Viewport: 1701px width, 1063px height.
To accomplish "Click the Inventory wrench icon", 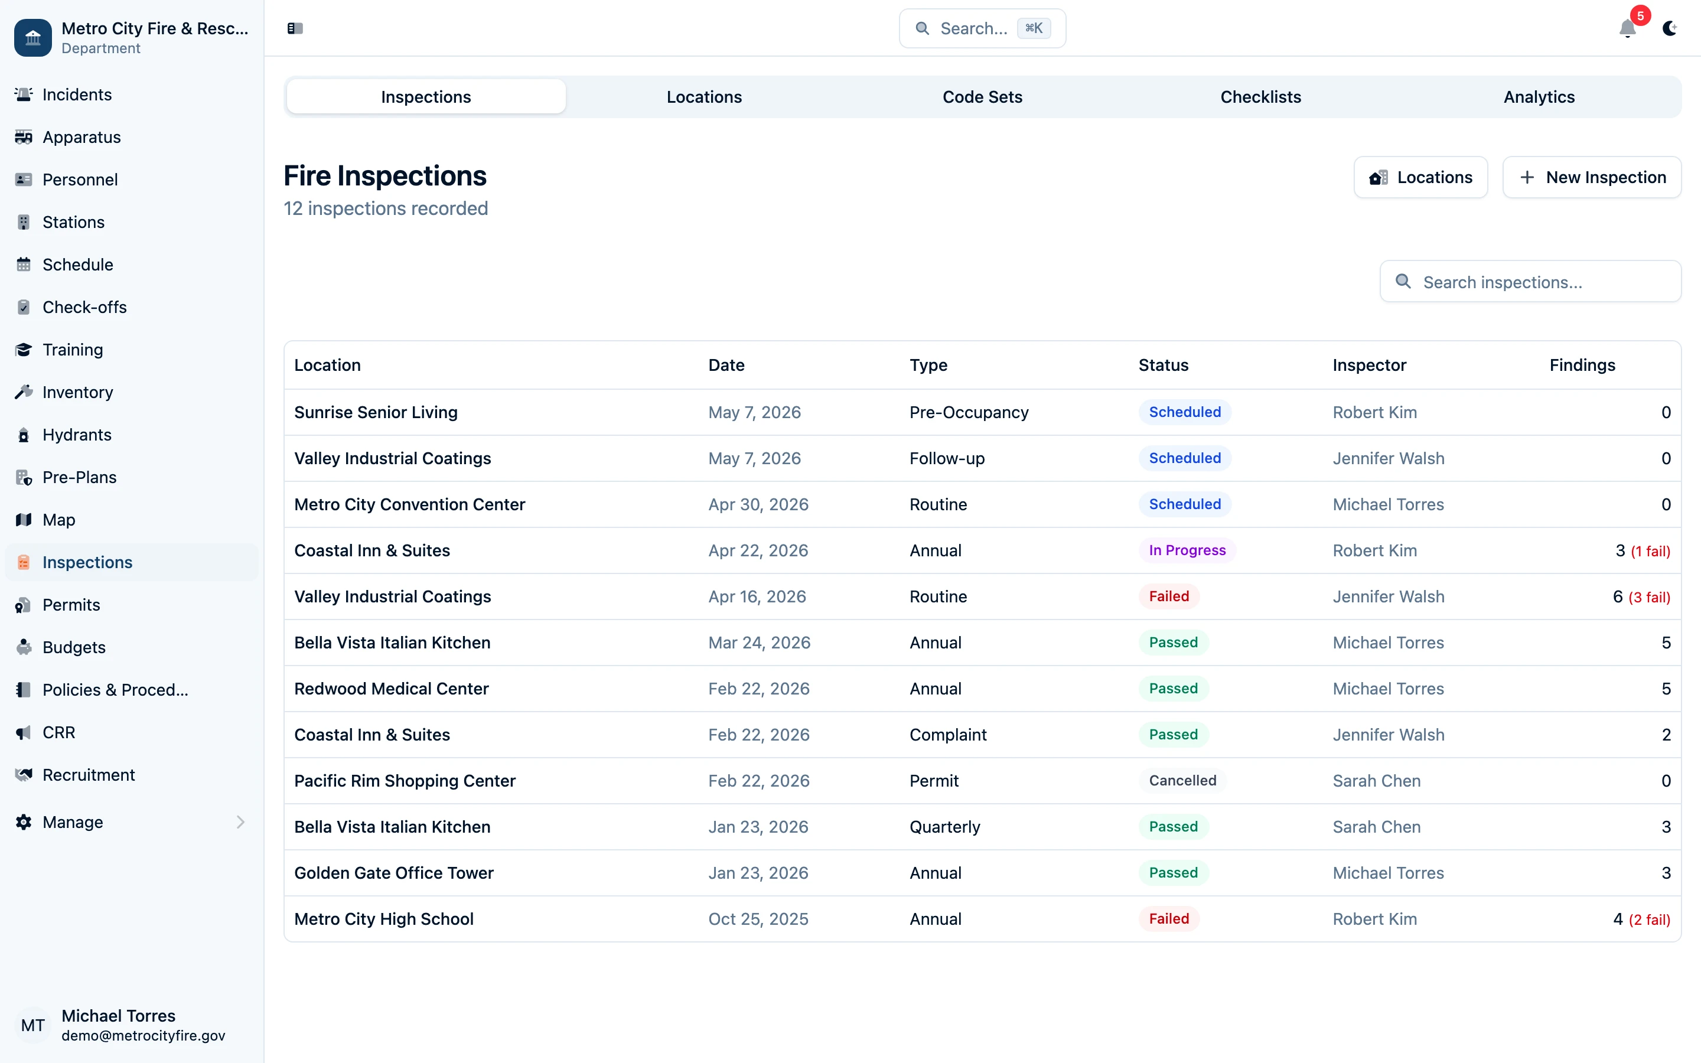I will [24, 392].
